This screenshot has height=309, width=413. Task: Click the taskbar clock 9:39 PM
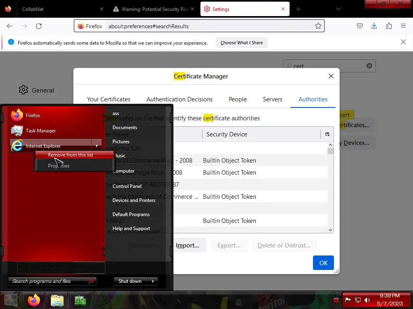point(390,296)
